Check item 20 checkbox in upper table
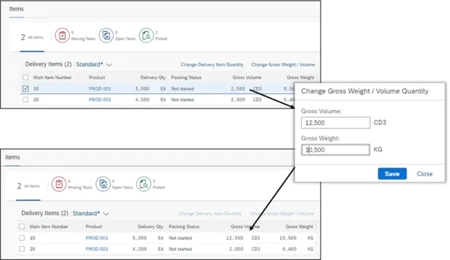The image size is (450, 260). point(26,100)
